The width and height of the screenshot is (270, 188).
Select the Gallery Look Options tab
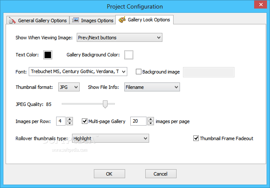point(144,20)
